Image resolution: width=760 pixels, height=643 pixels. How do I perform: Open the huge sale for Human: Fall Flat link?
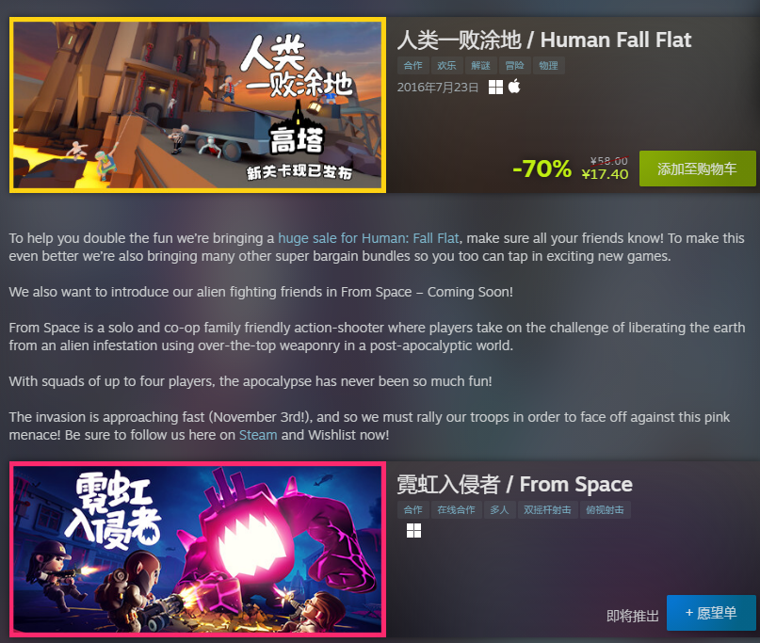[x=368, y=238]
